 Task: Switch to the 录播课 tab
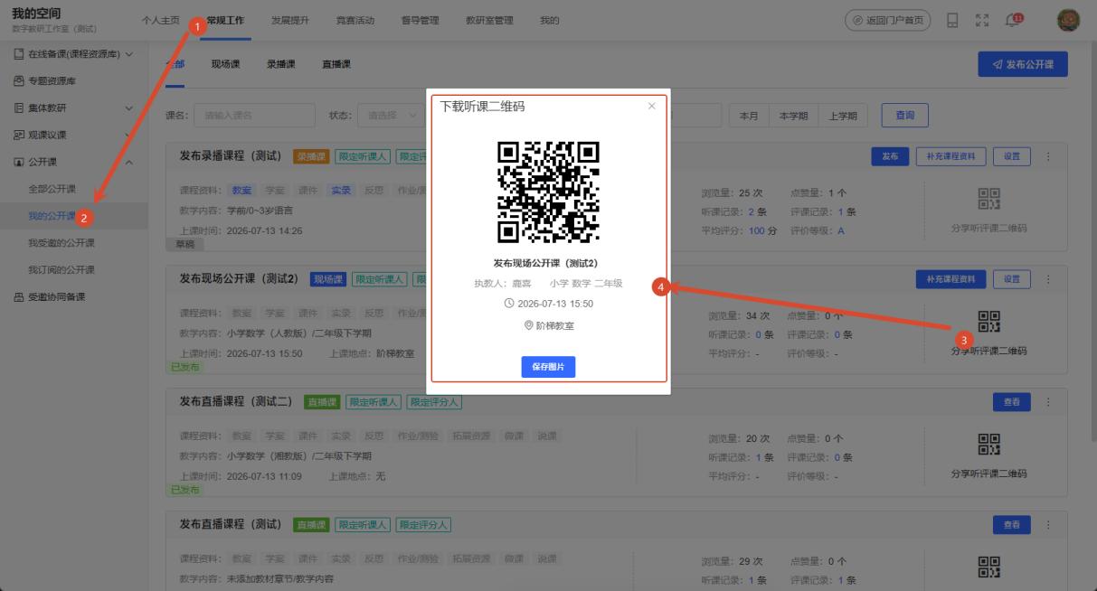281,64
